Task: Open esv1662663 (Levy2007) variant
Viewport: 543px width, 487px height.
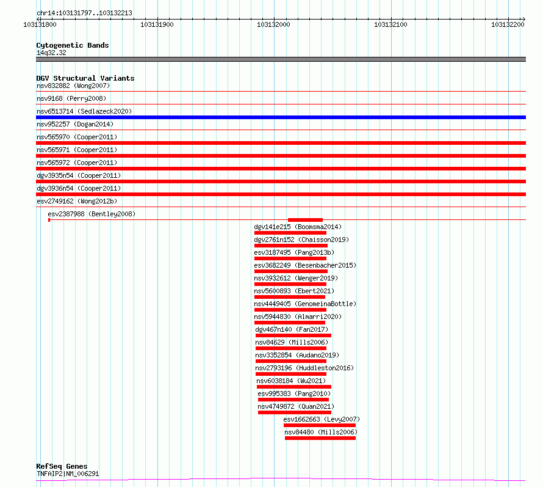Action: [322, 419]
